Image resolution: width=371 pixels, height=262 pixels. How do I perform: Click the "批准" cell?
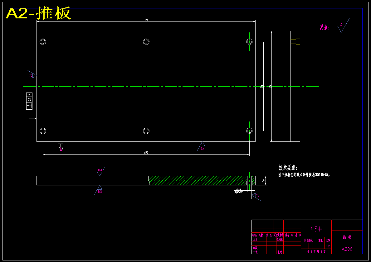280,252
